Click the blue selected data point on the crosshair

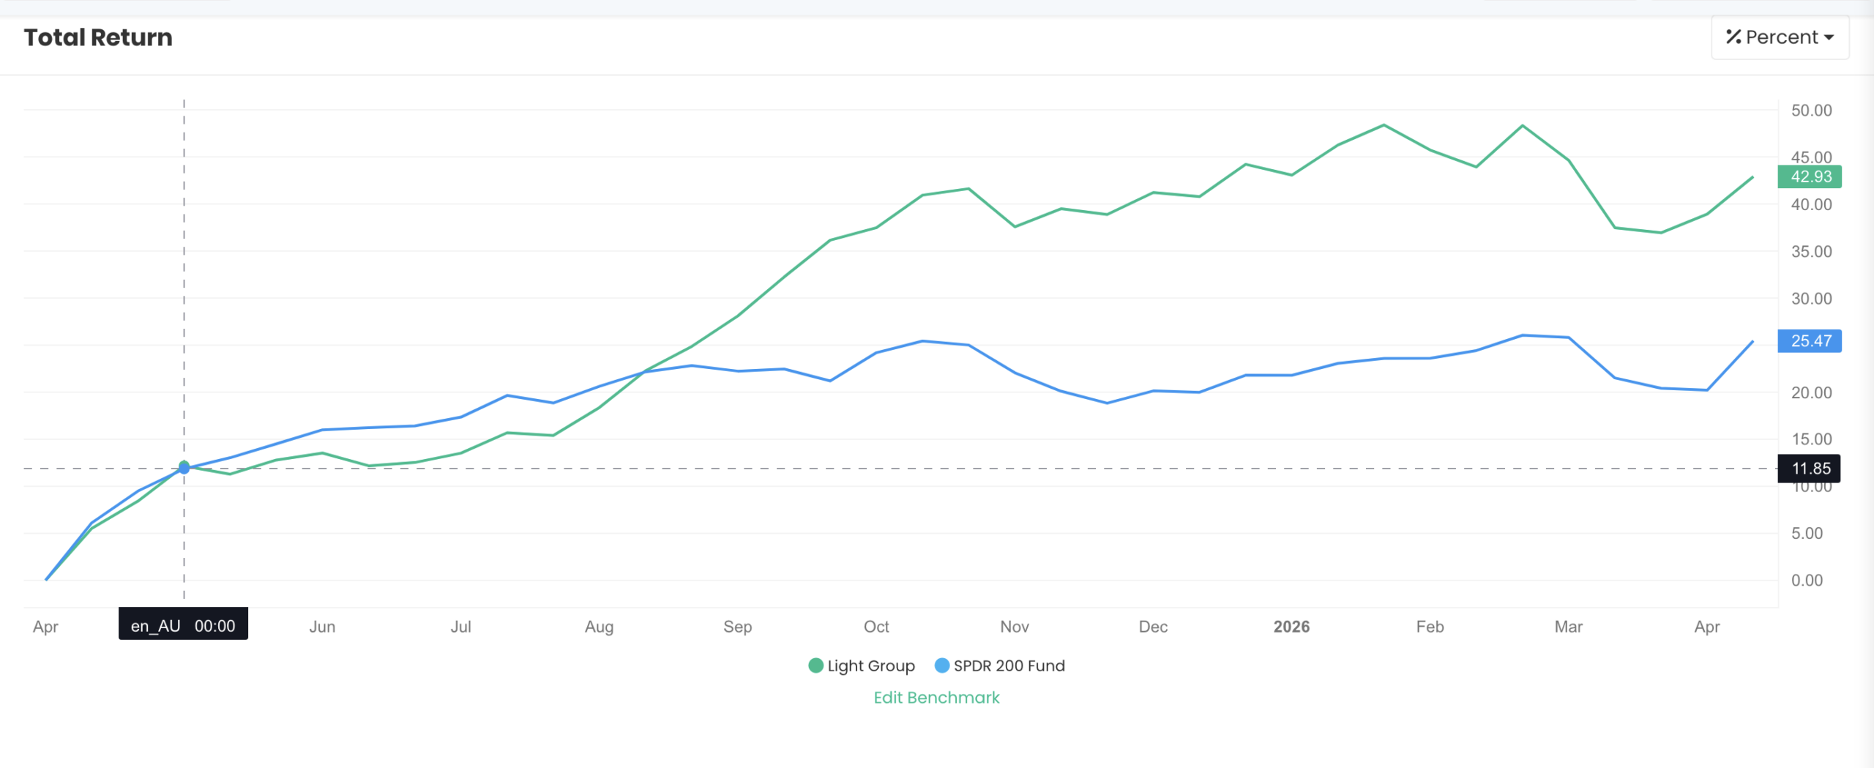[x=184, y=466]
